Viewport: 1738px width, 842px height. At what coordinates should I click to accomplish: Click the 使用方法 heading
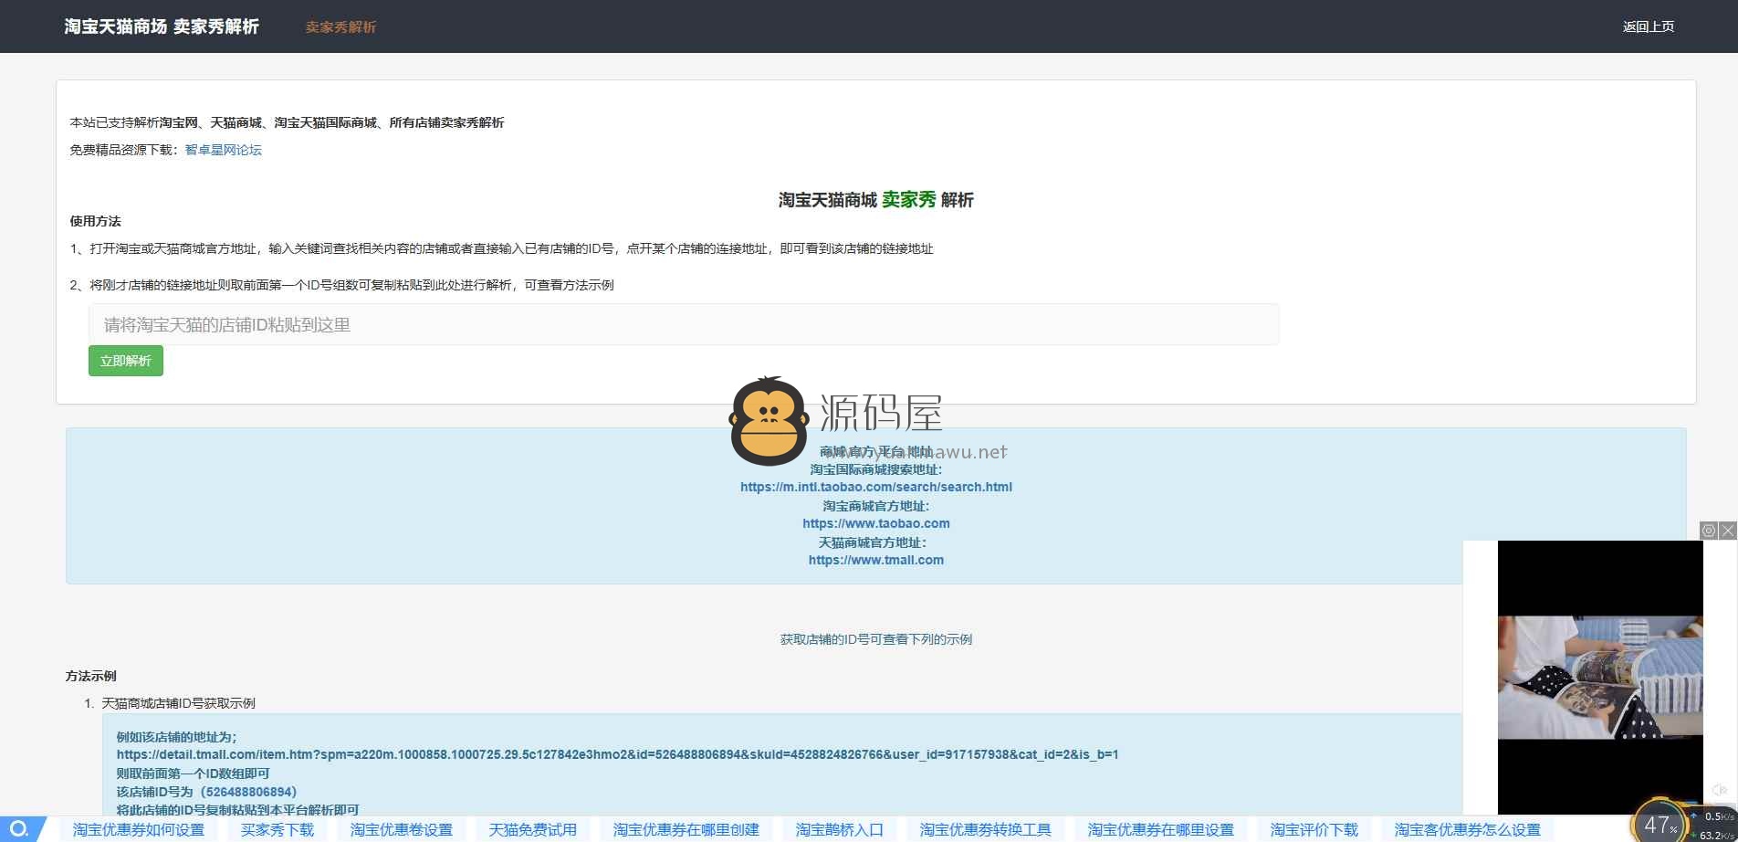[x=96, y=221]
